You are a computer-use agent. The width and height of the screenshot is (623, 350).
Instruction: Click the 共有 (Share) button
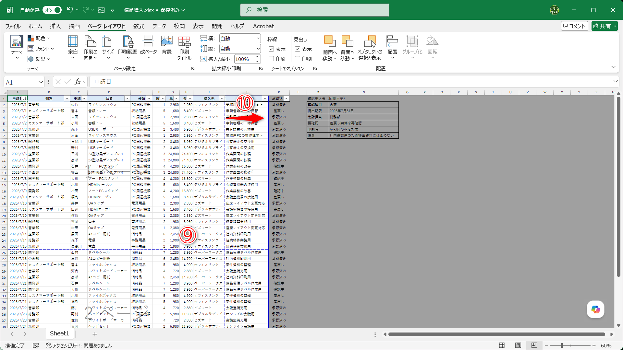(605, 26)
